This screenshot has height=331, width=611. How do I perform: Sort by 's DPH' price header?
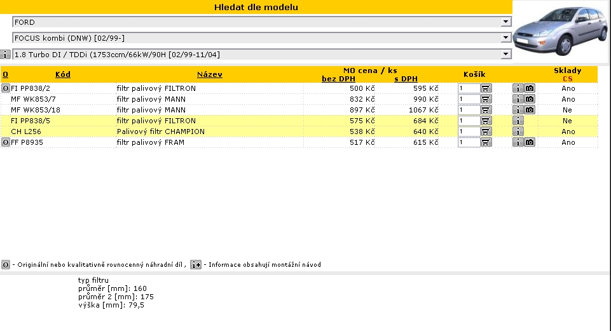tap(405, 79)
